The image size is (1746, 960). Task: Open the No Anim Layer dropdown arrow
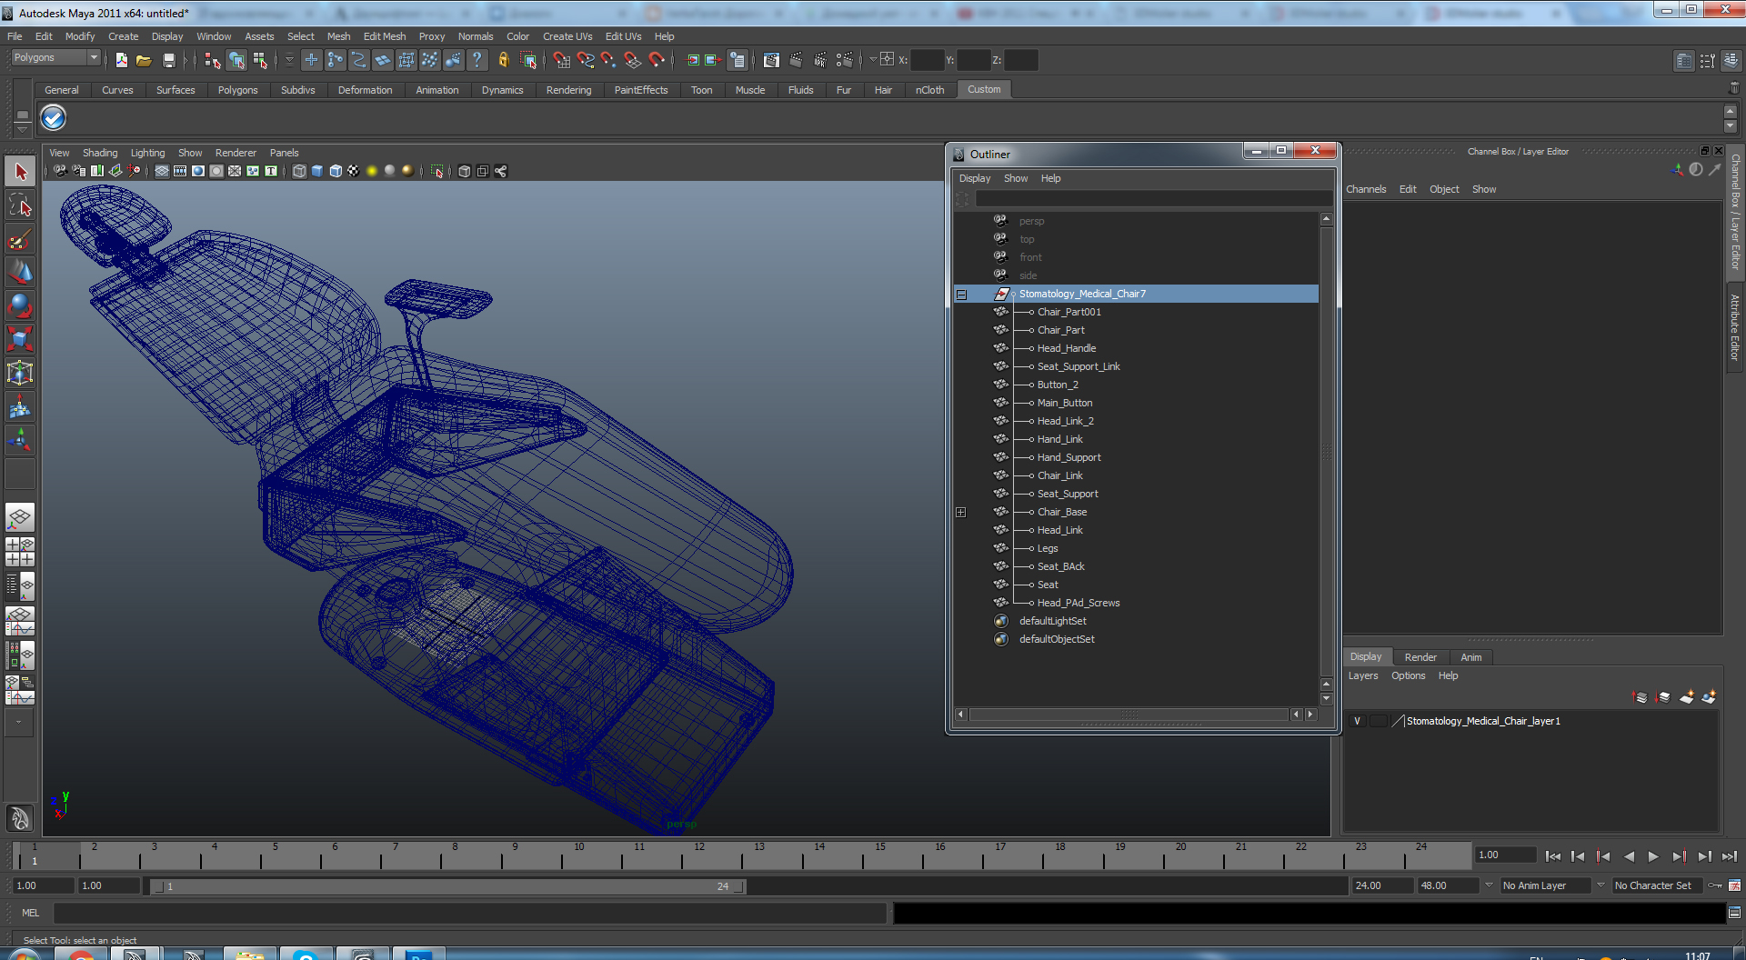click(x=1489, y=885)
